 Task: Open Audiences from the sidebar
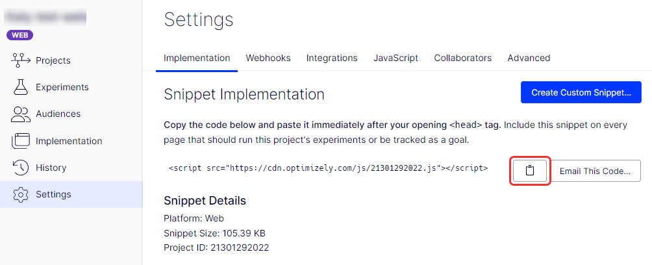[x=58, y=114]
